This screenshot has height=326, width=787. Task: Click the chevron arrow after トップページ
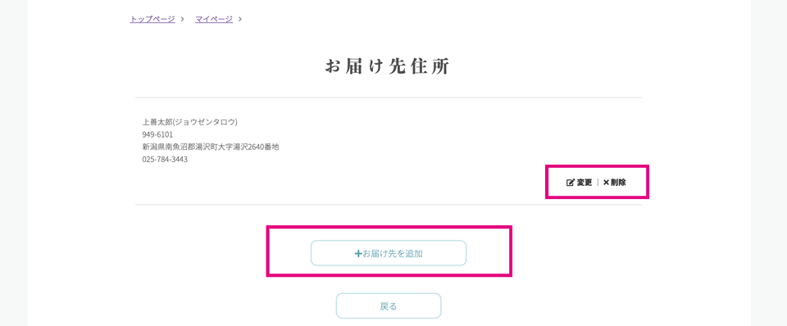click(183, 19)
